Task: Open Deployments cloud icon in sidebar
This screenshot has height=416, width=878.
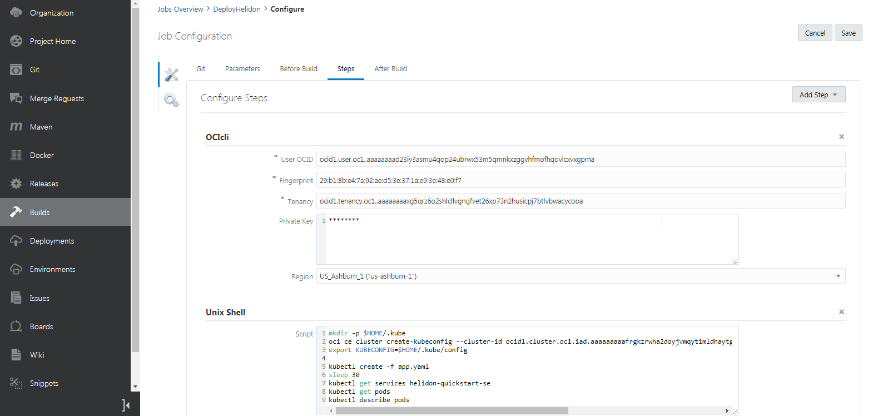Action: click(x=16, y=241)
